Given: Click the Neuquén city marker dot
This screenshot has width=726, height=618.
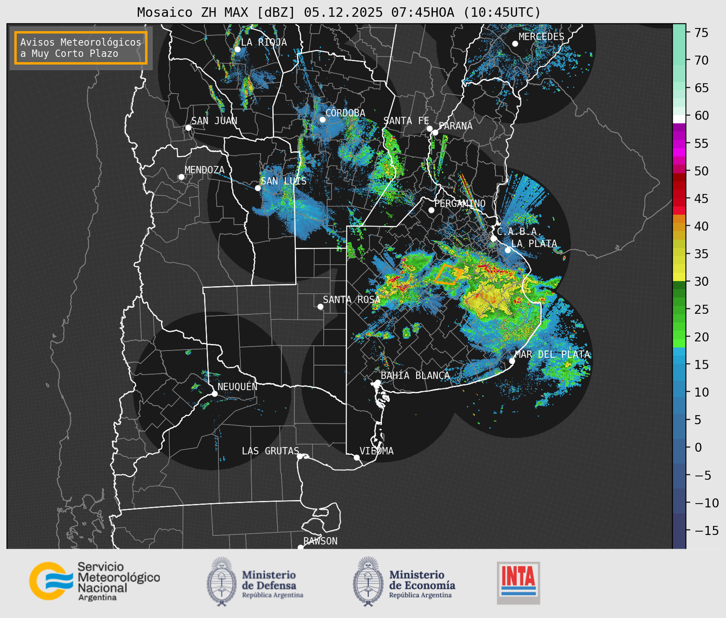Looking at the screenshot, I should coord(214,394).
